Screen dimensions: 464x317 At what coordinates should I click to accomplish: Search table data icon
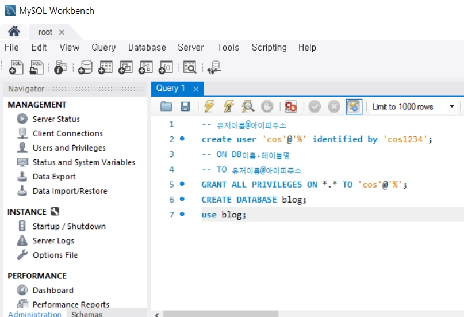190,67
